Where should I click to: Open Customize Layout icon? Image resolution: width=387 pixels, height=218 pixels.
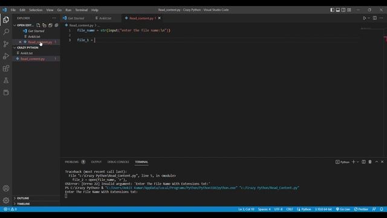[349, 10]
